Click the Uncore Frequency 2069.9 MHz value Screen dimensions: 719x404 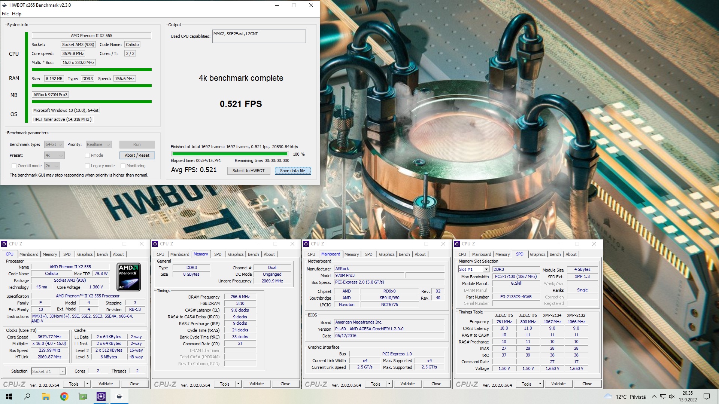tap(272, 281)
